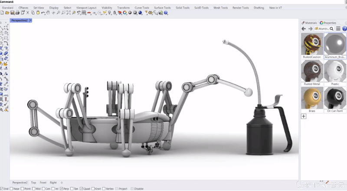Enable the Near osnap checkbox
This screenshot has width=347, height=191.
point(11,189)
